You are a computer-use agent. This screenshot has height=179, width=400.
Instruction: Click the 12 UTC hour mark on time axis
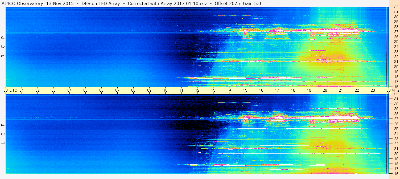(197, 90)
